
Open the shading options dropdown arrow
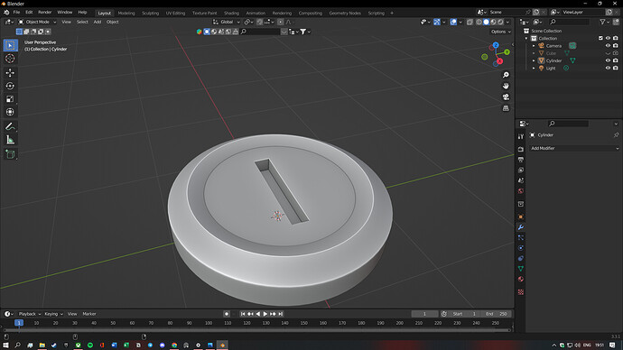507,23
